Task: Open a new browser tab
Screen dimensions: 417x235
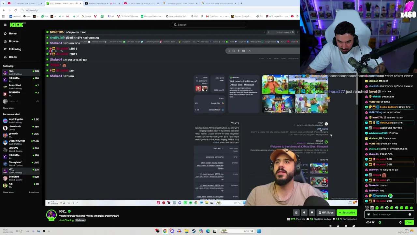Action: coord(241,3)
